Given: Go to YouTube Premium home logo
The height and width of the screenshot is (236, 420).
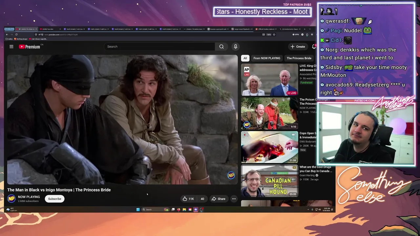Looking at the screenshot, I should pos(30,47).
